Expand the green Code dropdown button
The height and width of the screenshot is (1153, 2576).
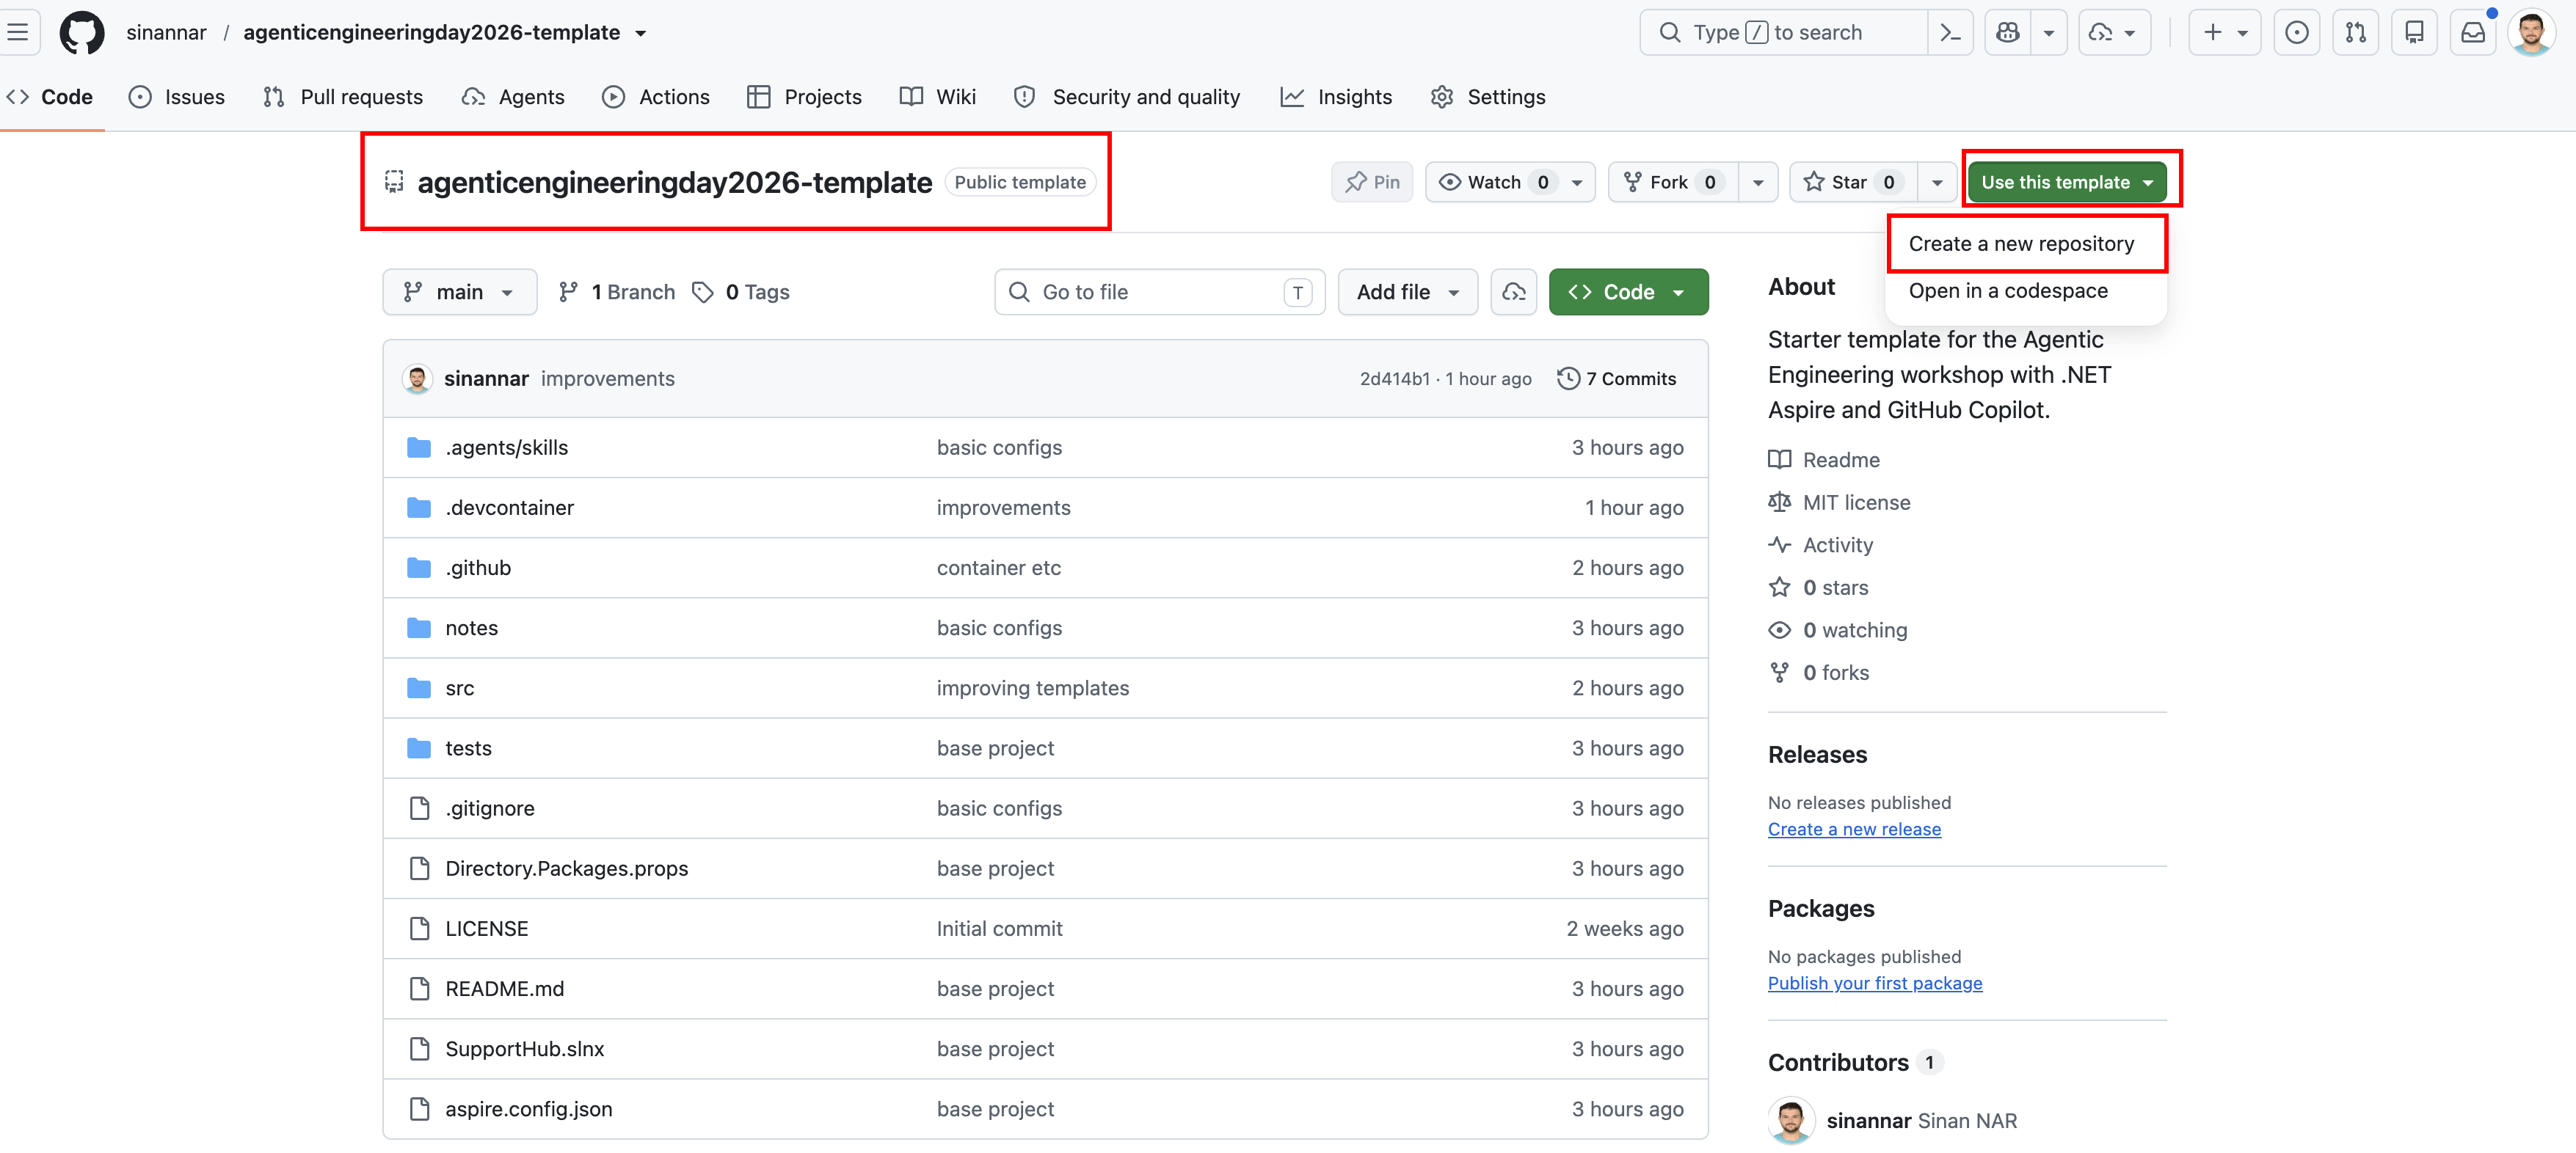(x=1628, y=292)
